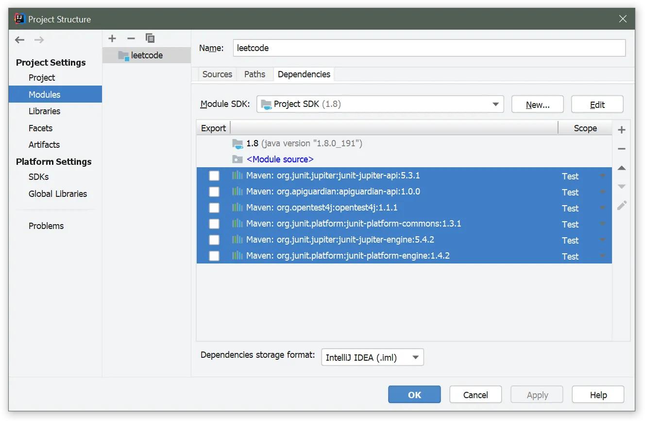
Task: Click the leetcode module folder icon
Action: (123, 56)
